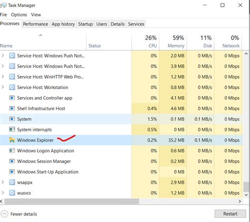Click the Restart button

pyautogui.click(x=230, y=214)
